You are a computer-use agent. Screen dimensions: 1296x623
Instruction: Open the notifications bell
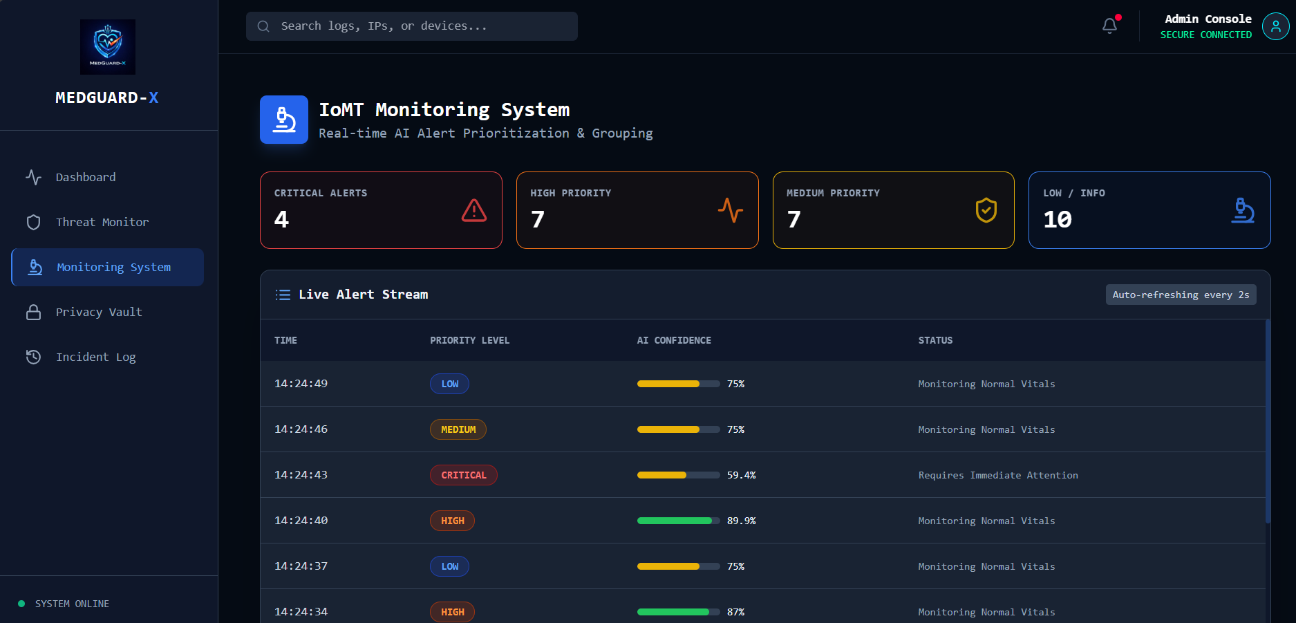click(x=1109, y=25)
